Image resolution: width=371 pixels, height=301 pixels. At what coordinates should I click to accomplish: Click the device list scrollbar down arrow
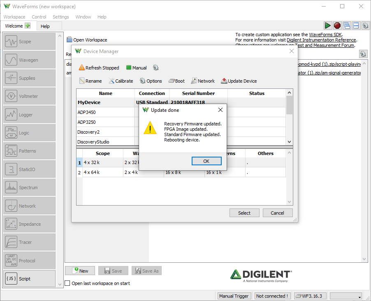[x=289, y=142]
